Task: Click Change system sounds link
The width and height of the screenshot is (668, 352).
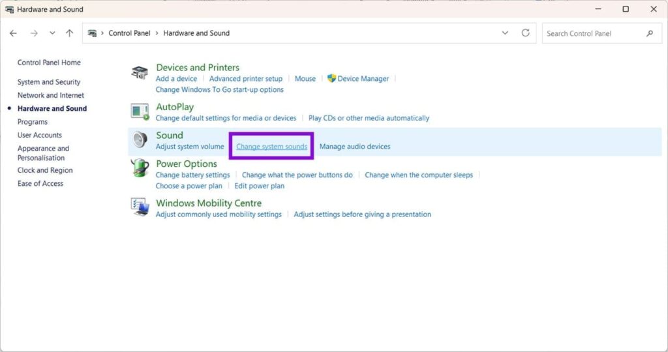Action: point(272,147)
